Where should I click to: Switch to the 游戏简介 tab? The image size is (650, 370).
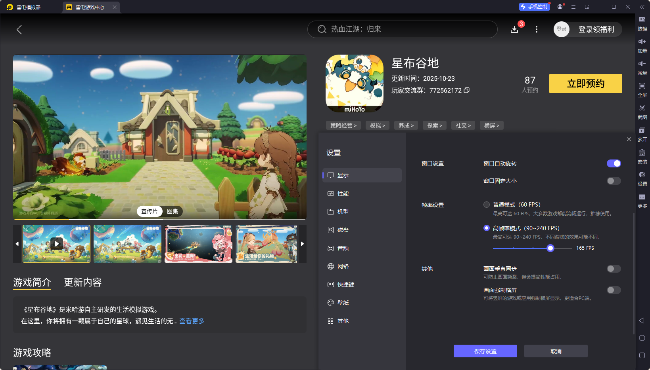point(32,282)
